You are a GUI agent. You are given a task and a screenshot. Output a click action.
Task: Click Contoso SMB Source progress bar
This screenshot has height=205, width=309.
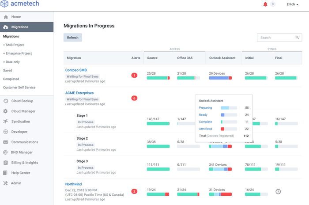coord(158,78)
